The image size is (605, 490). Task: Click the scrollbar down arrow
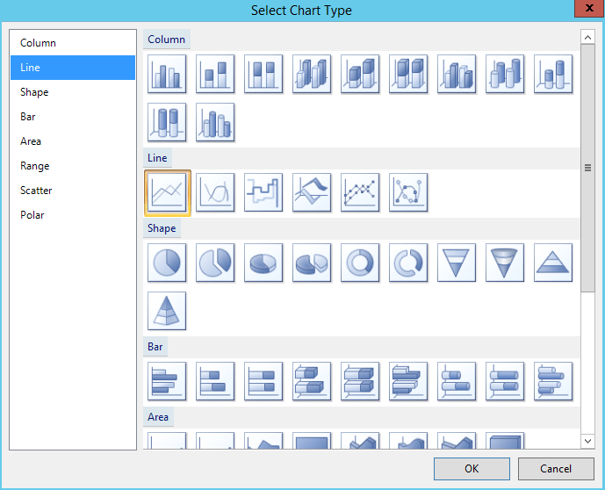coord(587,441)
